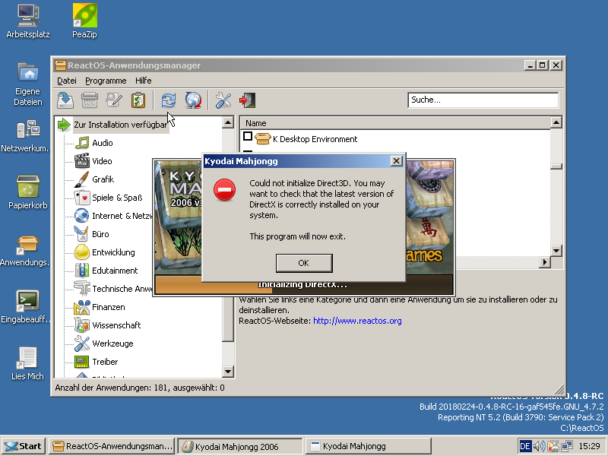Select the Arbeitsplatz desktop icon
608x456 pixels.
coord(28,21)
